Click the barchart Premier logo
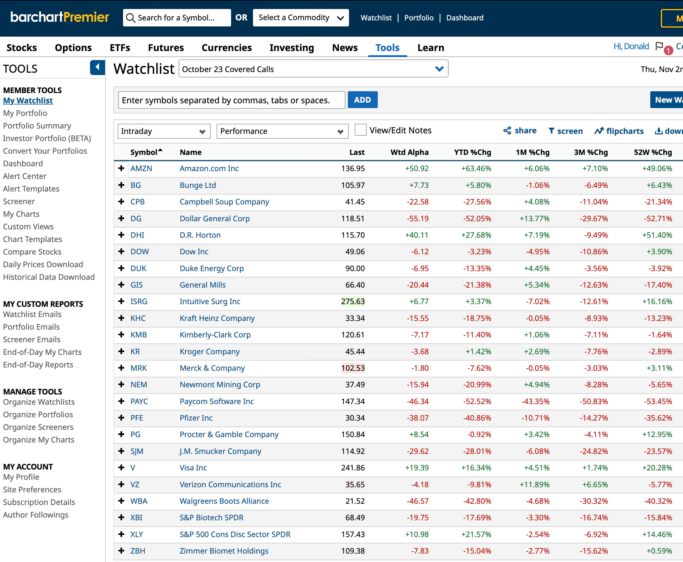The width and height of the screenshot is (683, 562). [60, 17]
